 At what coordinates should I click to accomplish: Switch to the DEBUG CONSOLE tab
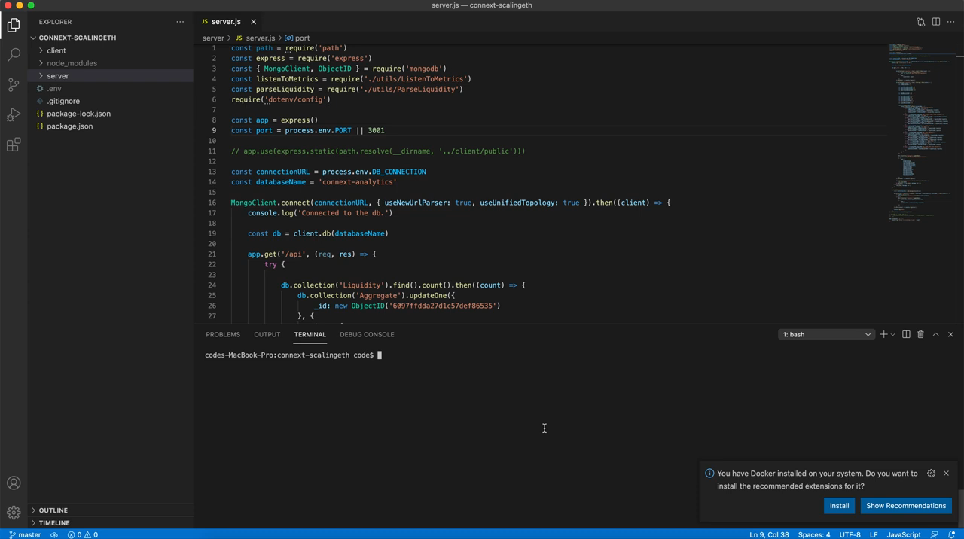[x=367, y=334]
